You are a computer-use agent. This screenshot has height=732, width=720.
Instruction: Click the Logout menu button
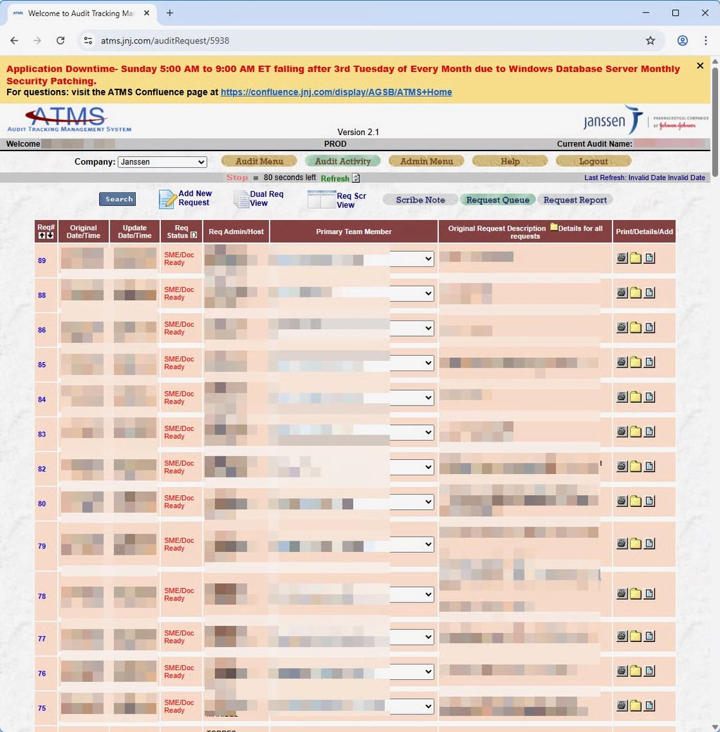[593, 161]
